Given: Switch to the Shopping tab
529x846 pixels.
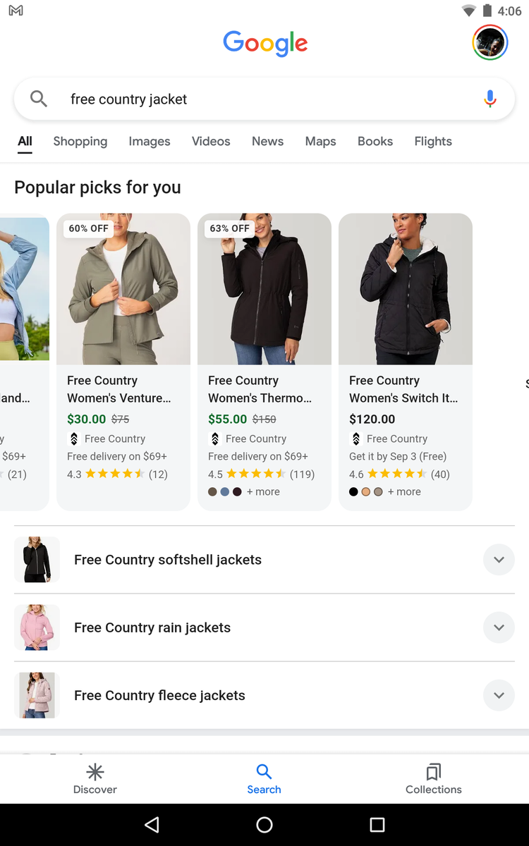Looking at the screenshot, I should pyautogui.click(x=80, y=141).
